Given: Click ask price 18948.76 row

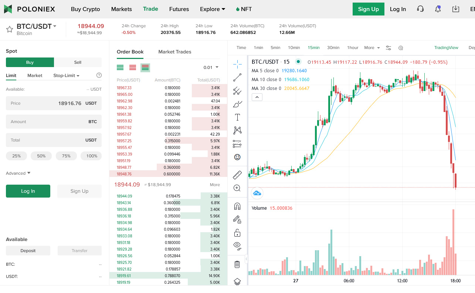Looking at the screenshot, I should (x=168, y=174).
